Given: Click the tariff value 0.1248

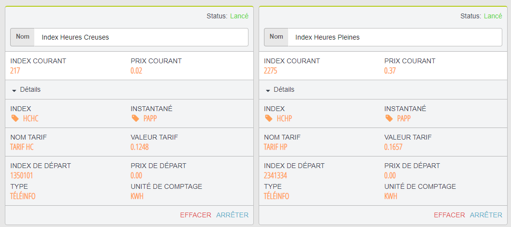Looking at the screenshot, I should 140,147.
